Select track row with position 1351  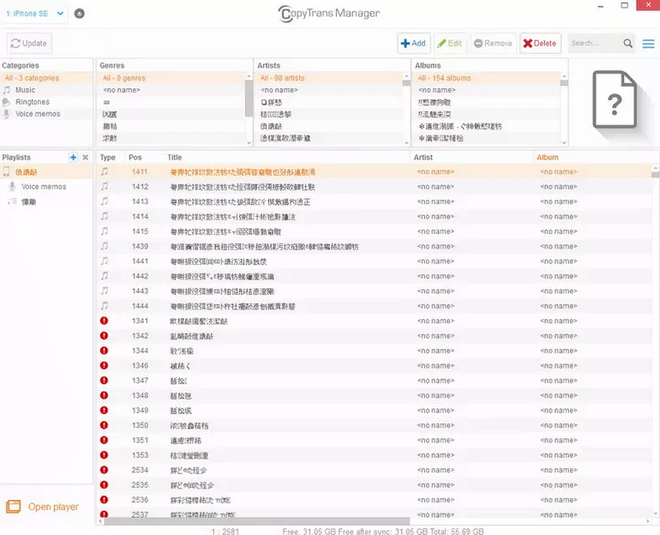point(375,441)
